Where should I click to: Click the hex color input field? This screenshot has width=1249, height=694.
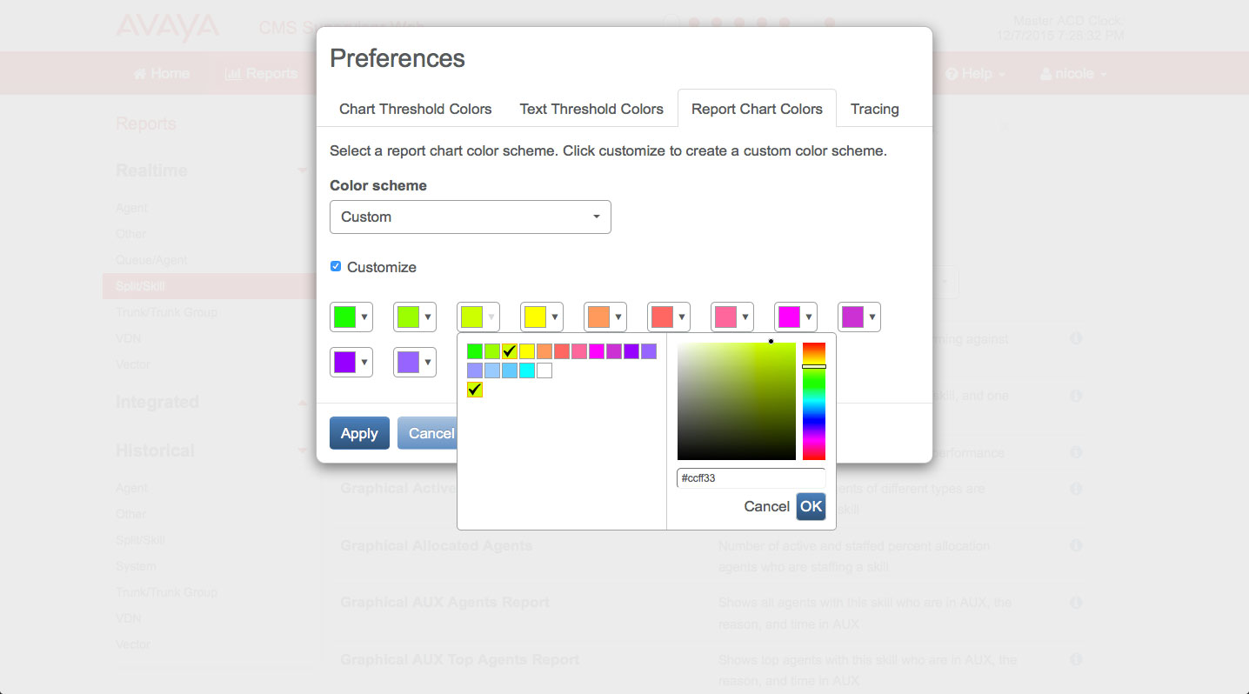[x=751, y=477]
